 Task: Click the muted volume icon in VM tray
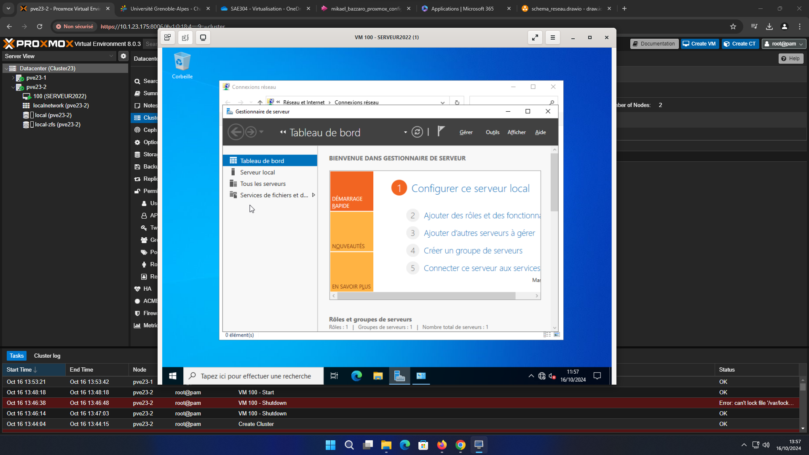point(552,376)
